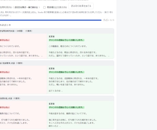
Task: Click 変更後 label in the 戊辰戦争 card
Action: pyautogui.click(x=52, y=68)
